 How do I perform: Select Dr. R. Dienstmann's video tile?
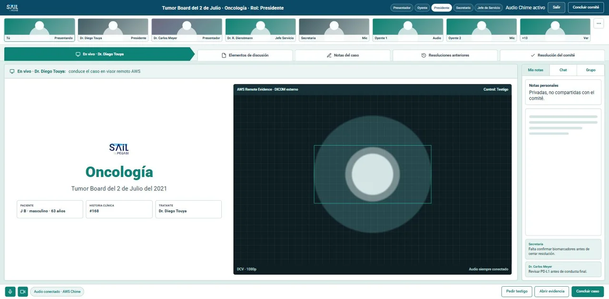pos(261,30)
